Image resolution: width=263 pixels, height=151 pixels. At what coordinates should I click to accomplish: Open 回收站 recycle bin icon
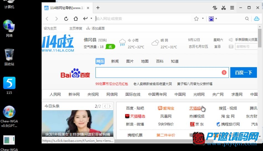(9, 57)
